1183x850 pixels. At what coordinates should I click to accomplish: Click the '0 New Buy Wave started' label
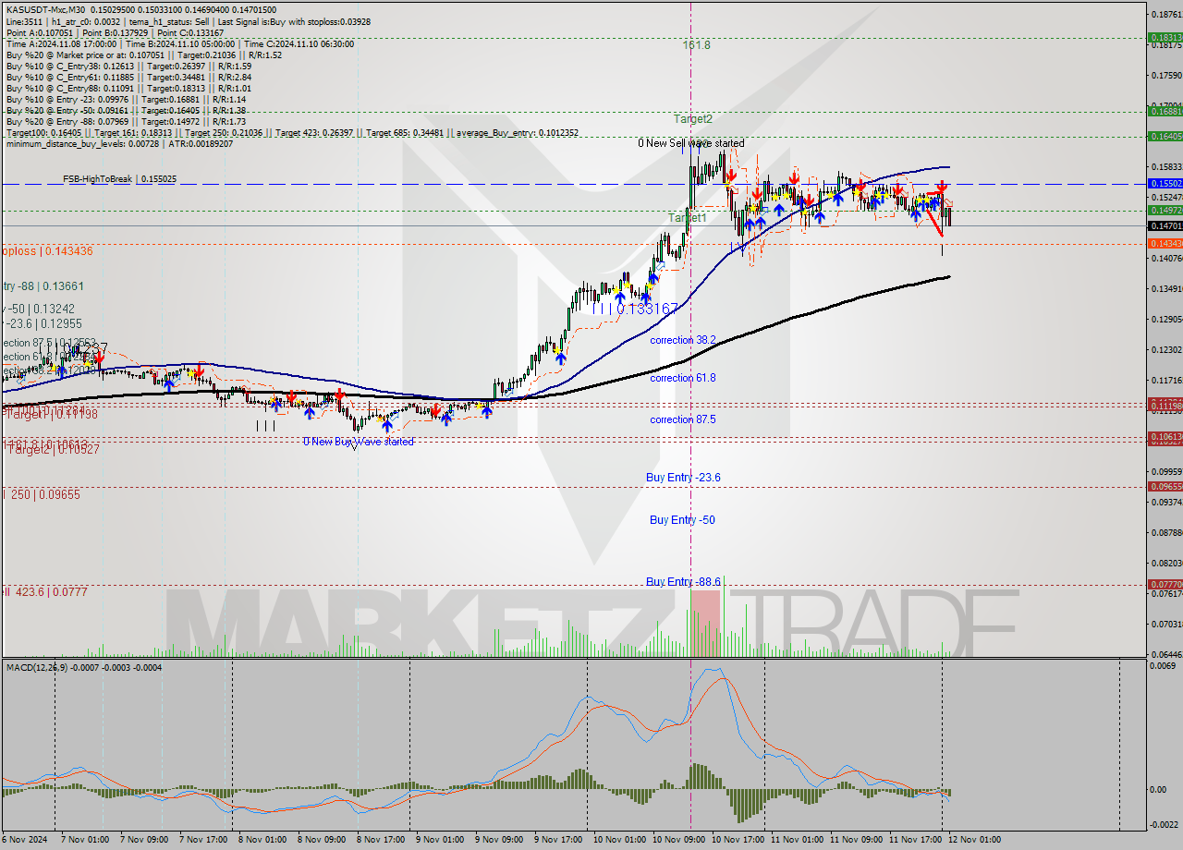(359, 442)
